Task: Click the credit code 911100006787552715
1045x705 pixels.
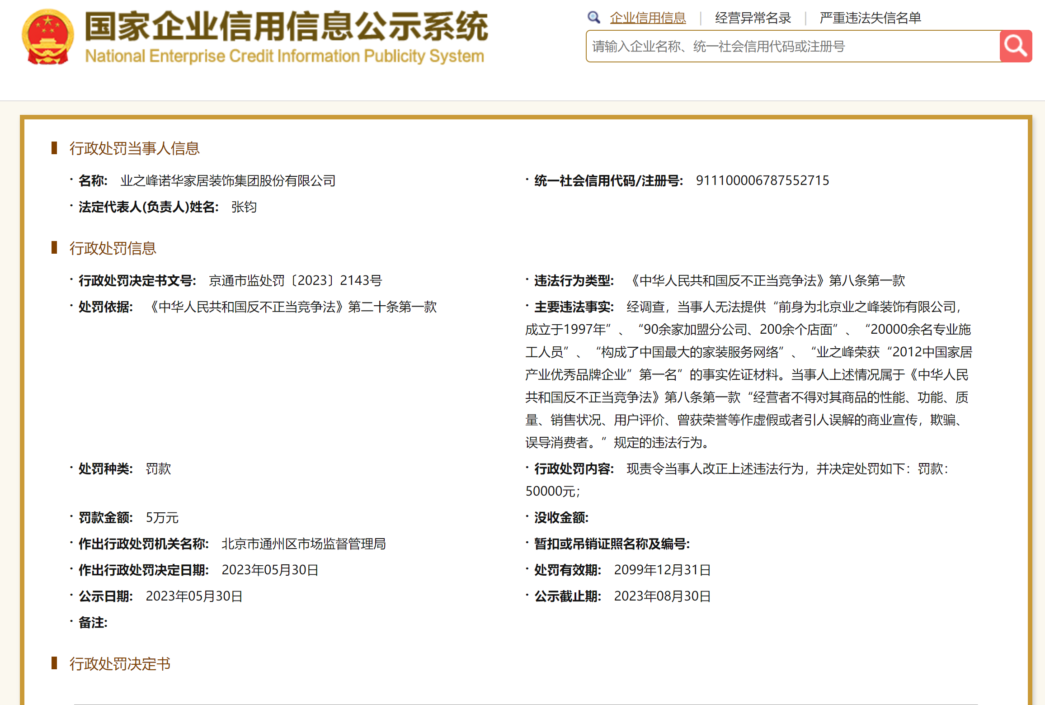Action: point(762,180)
